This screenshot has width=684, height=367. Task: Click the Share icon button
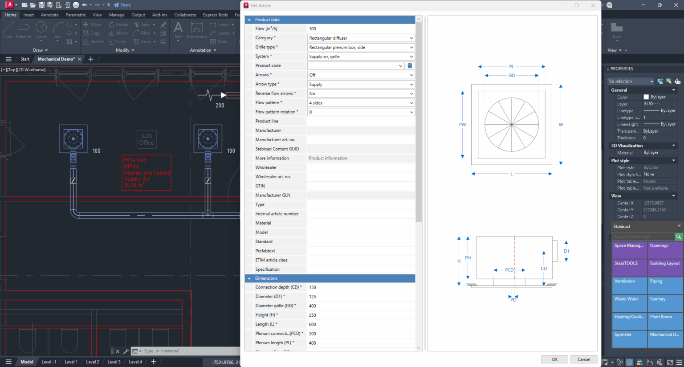pyautogui.click(x=122, y=5)
